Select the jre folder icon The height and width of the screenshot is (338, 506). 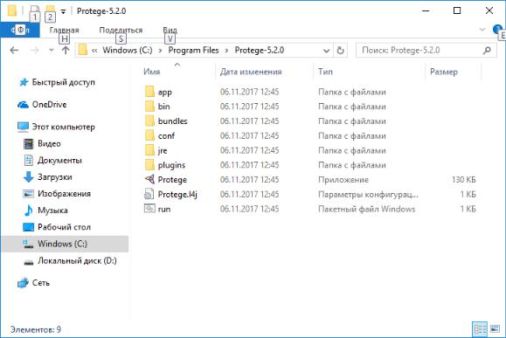coord(149,150)
